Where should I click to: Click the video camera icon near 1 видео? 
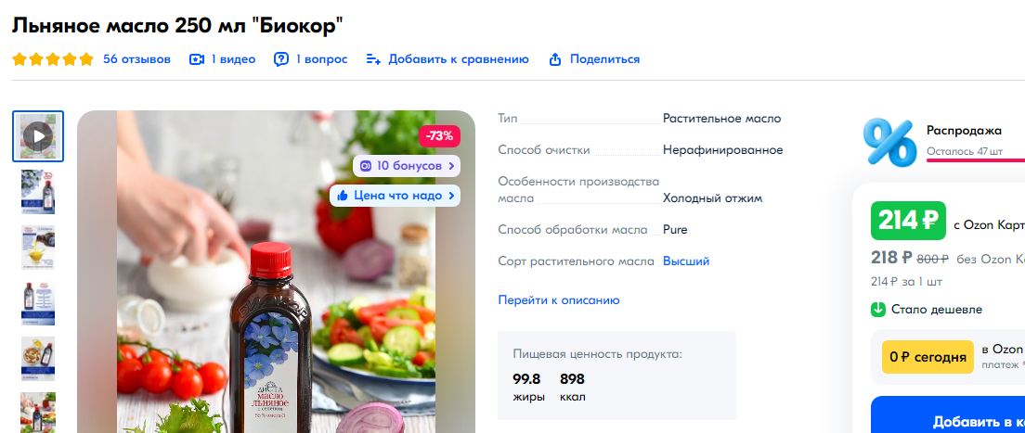[197, 59]
